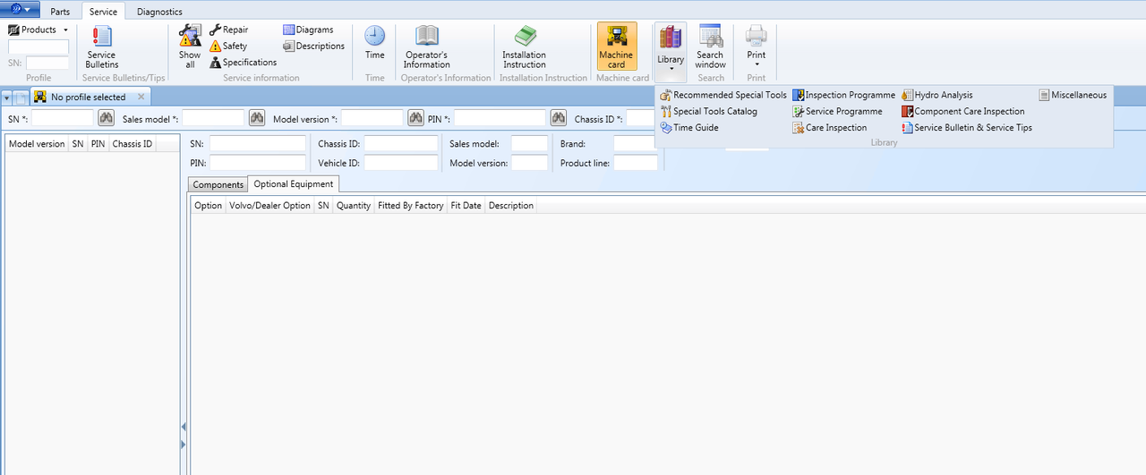Collapse the left panel splitter arrow
This screenshot has height=475, width=1146.
pyautogui.click(x=184, y=428)
